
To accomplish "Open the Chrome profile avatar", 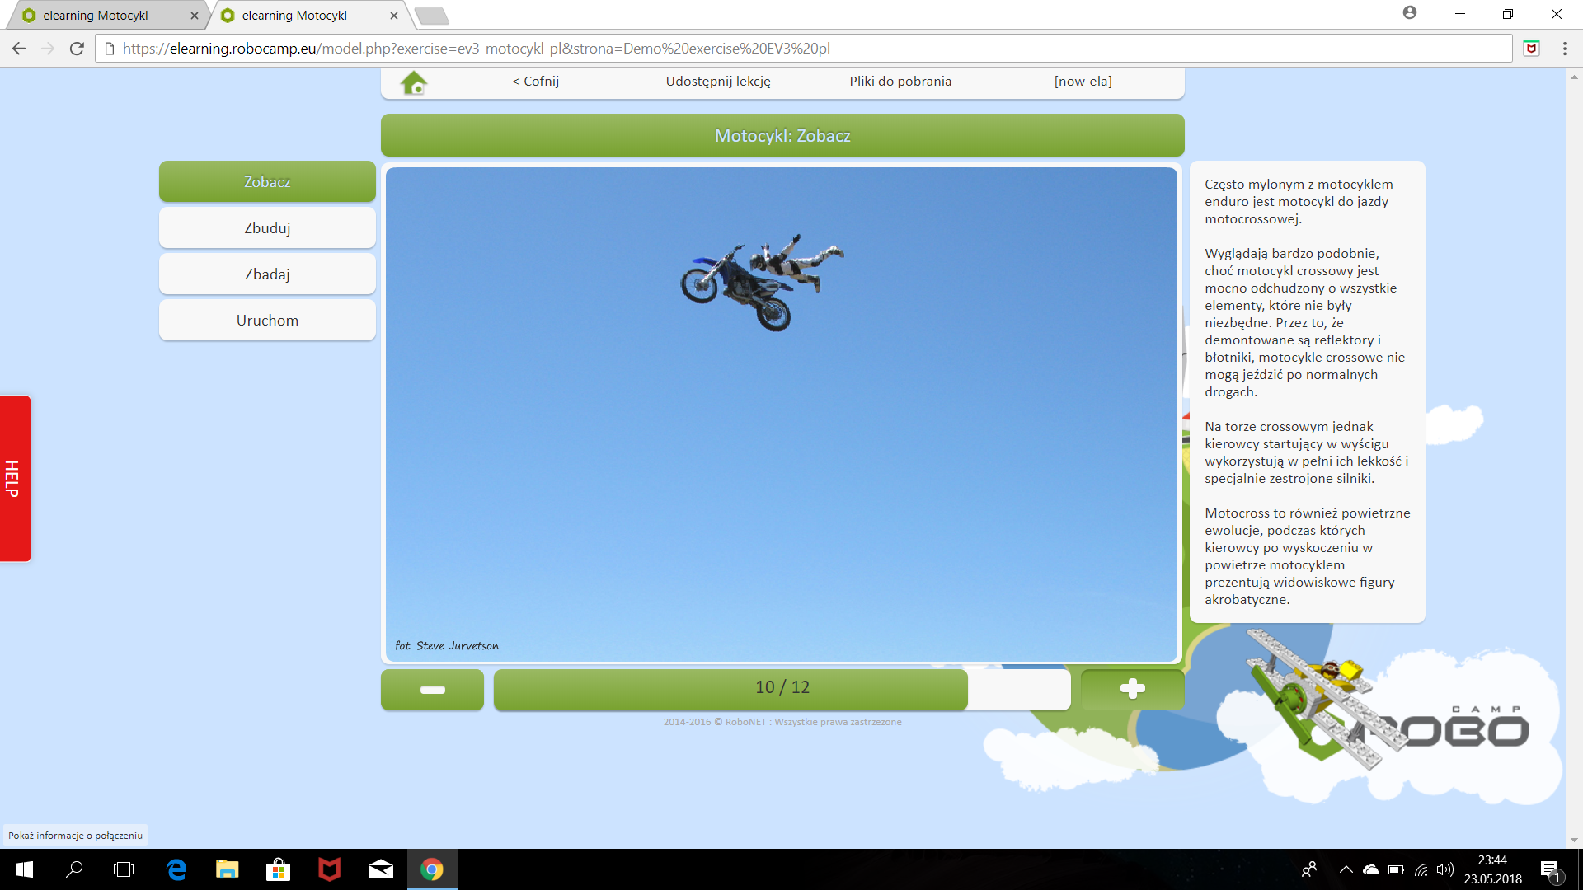I will 1410,13.
